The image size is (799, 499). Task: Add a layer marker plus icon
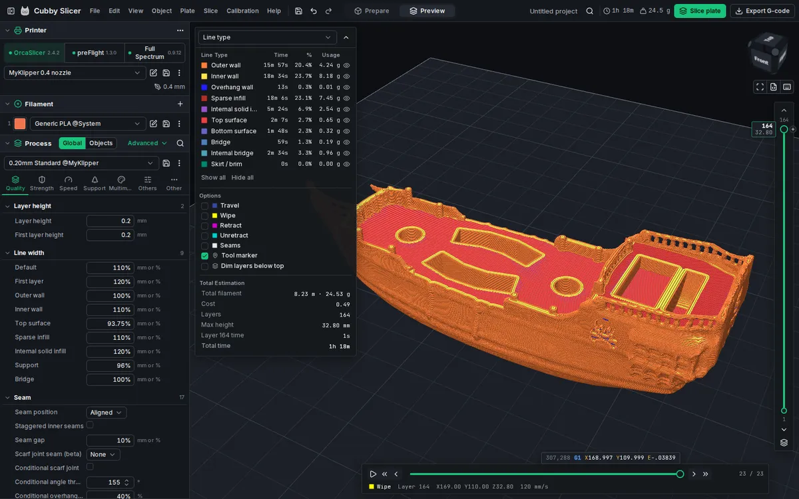[x=793, y=129]
